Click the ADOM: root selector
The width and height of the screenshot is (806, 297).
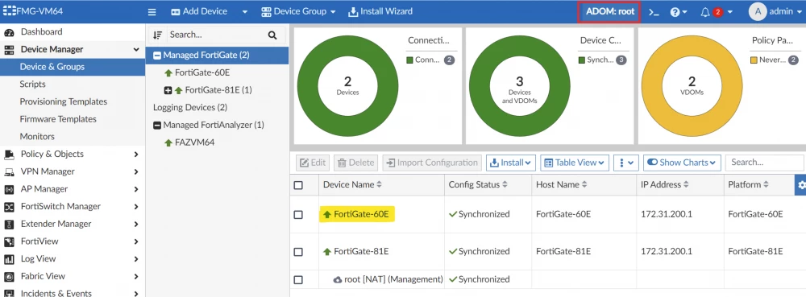609,11
